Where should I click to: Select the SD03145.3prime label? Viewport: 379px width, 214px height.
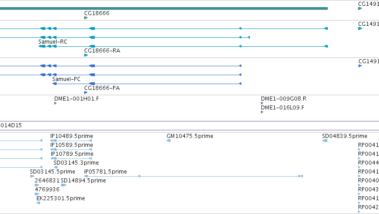(76, 163)
